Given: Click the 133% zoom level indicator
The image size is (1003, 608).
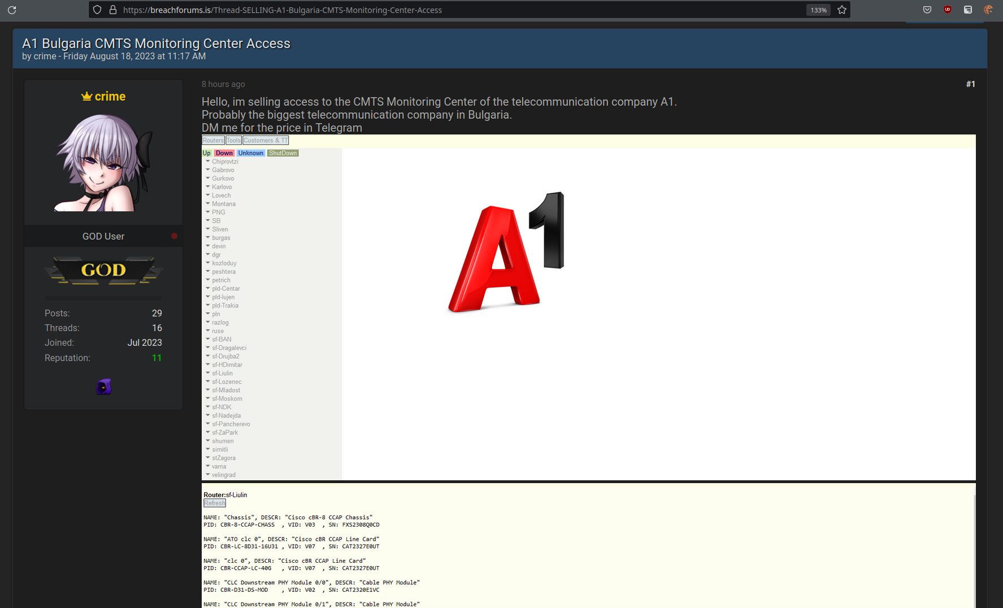Looking at the screenshot, I should (818, 10).
